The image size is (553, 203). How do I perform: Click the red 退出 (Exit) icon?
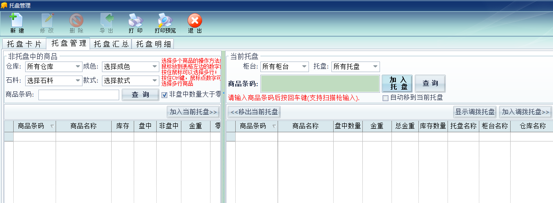pos(195,20)
